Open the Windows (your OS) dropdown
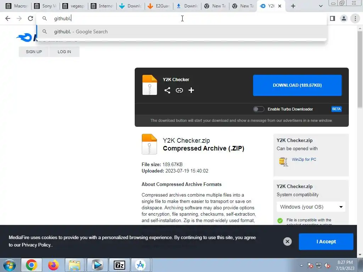Viewport: 363px width, 272px height. 311,207
